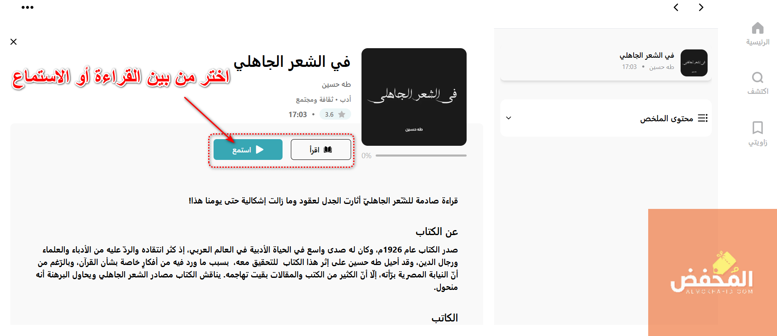777x336 pixels.
Task: Click the large book cover image
Action: [x=414, y=97]
